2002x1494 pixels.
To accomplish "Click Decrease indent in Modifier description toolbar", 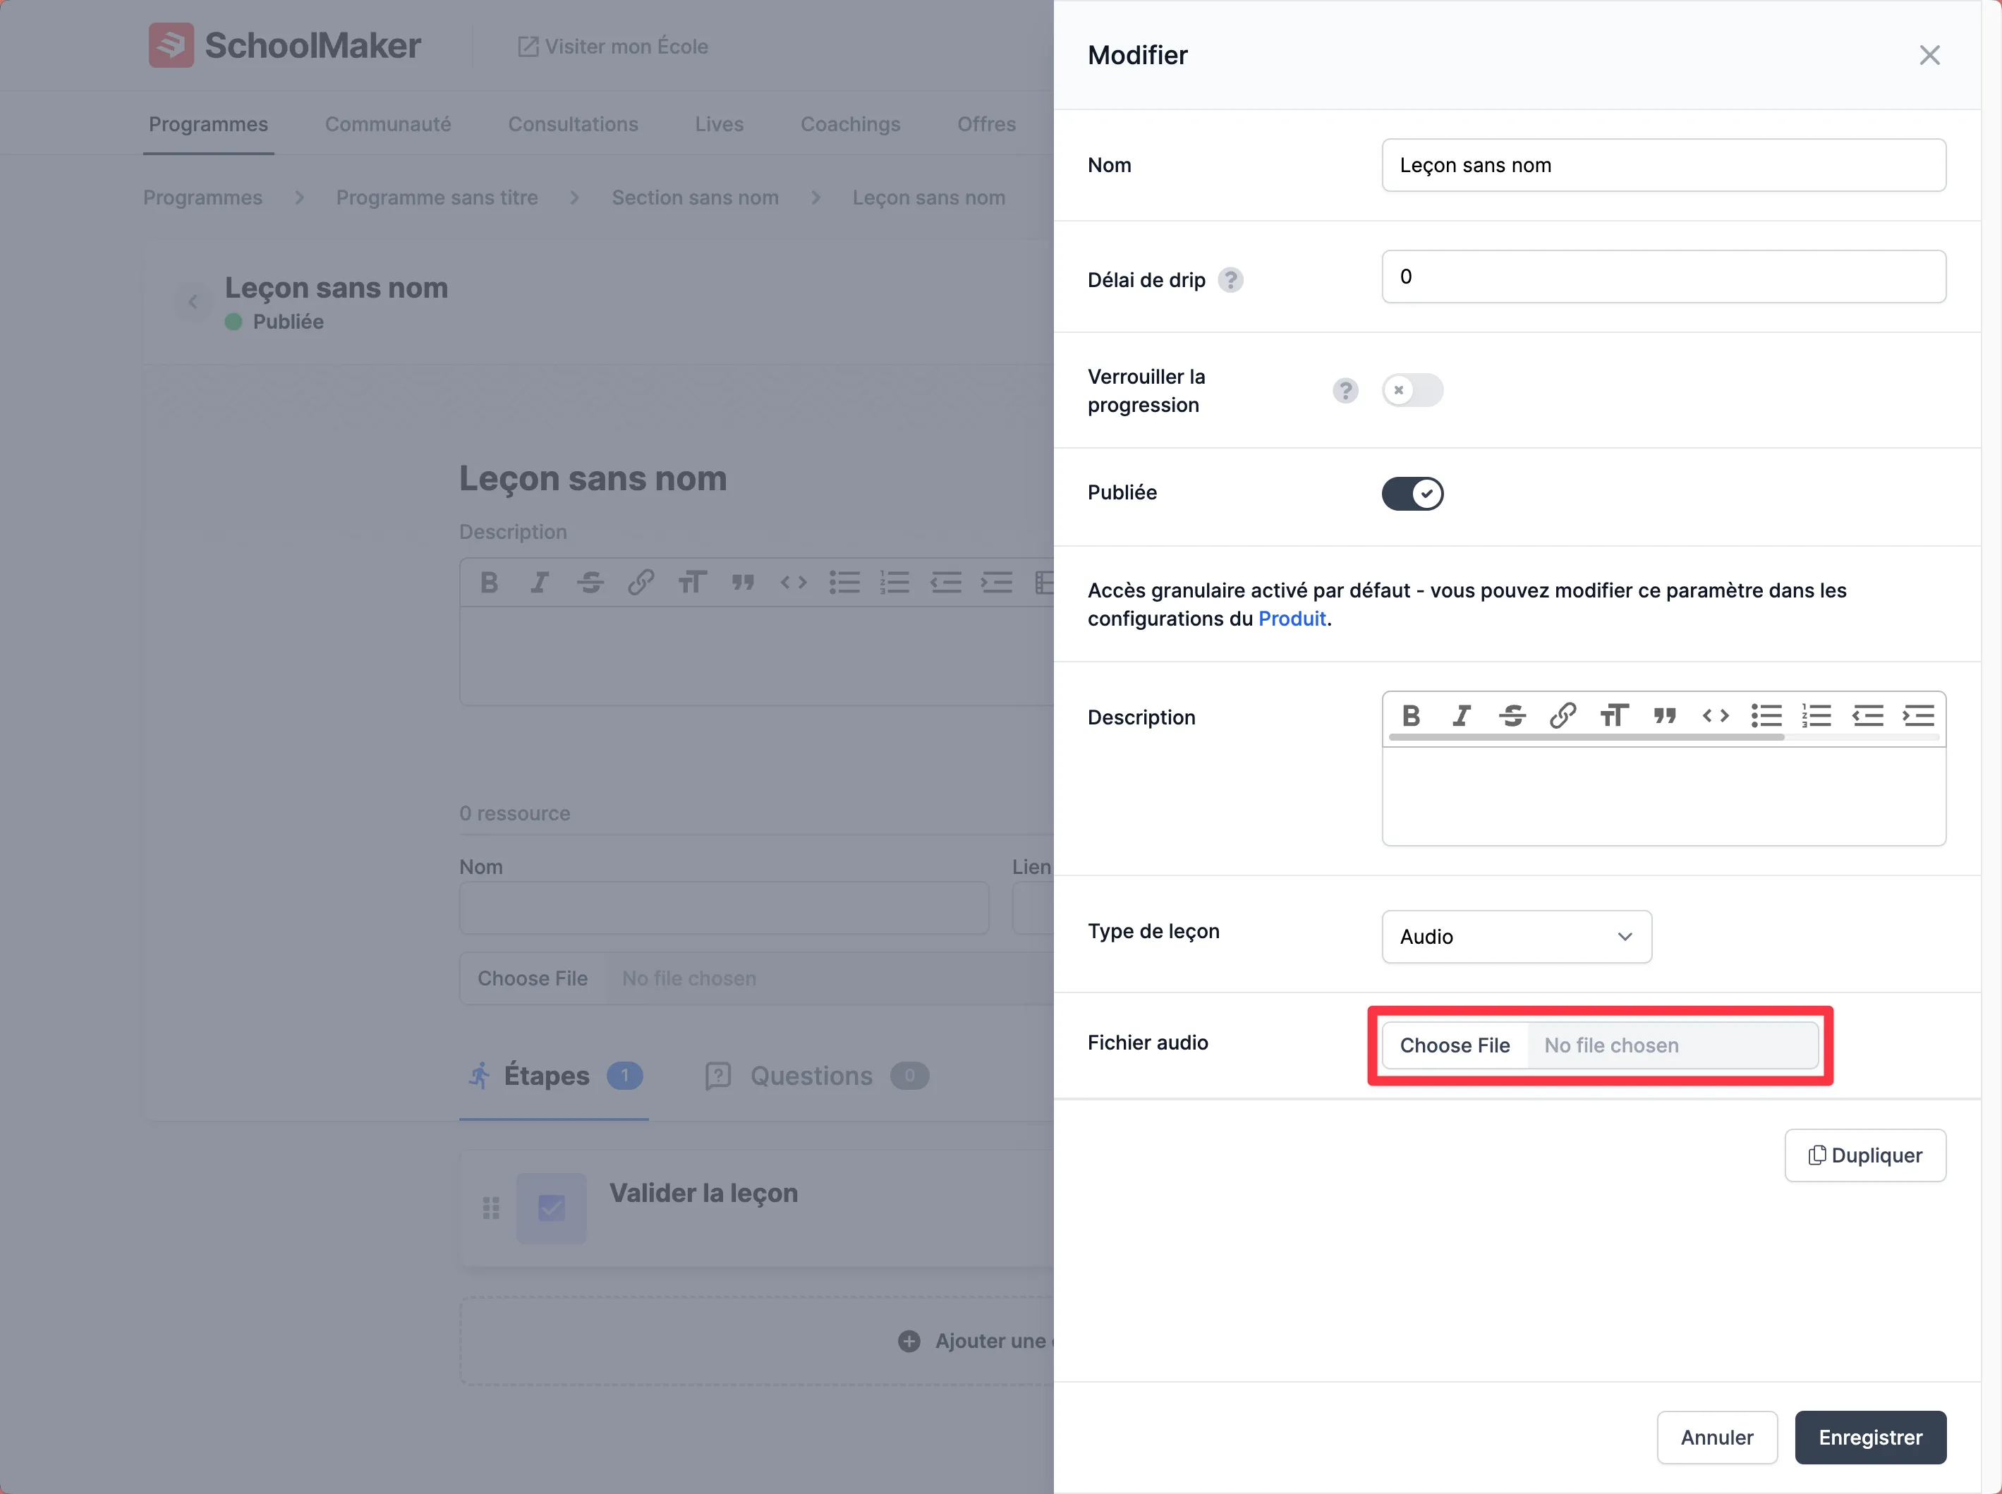I will (1867, 716).
